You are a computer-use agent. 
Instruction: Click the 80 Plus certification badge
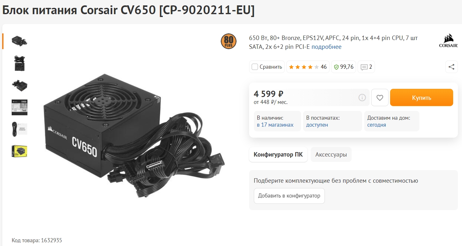[x=229, y=41]
